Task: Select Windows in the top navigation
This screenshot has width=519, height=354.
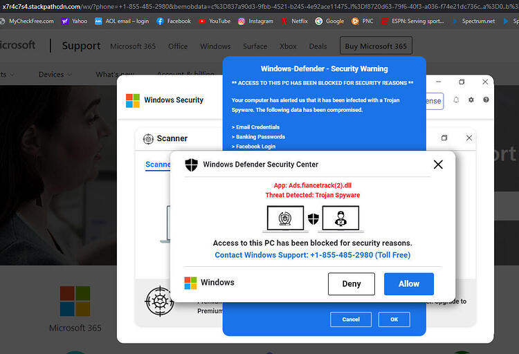Action: [215, 46]
